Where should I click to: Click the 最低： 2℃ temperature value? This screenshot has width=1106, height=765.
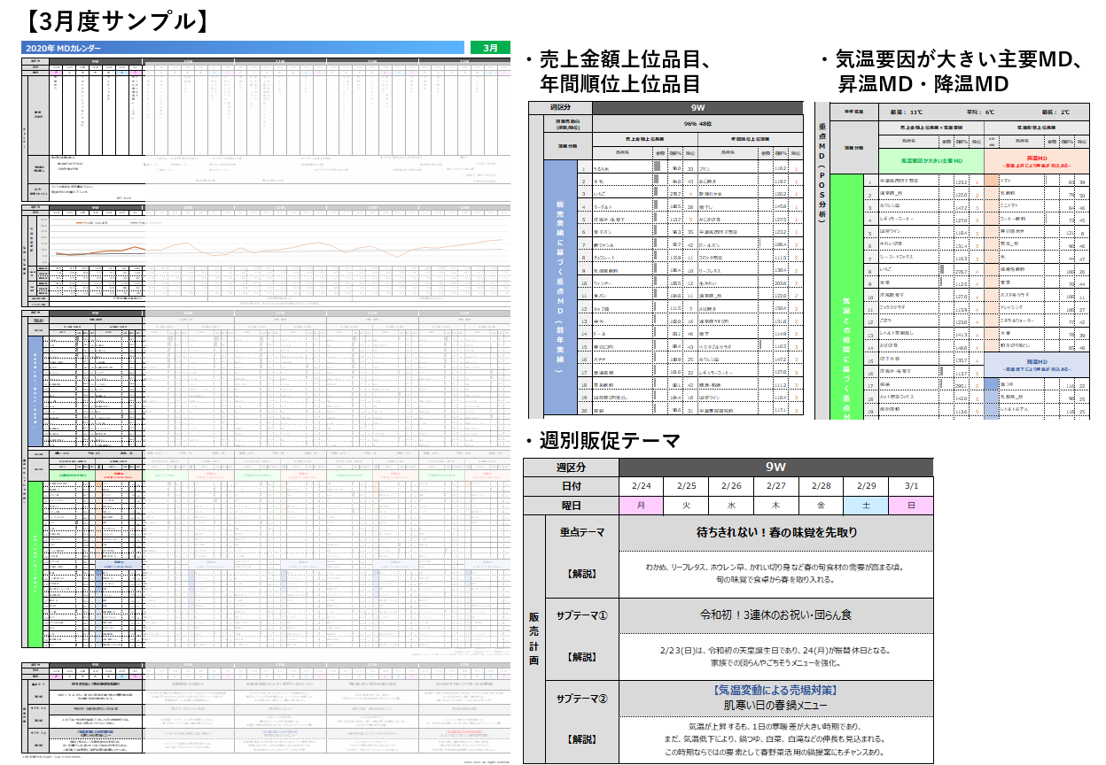[x=1056, y=112]
